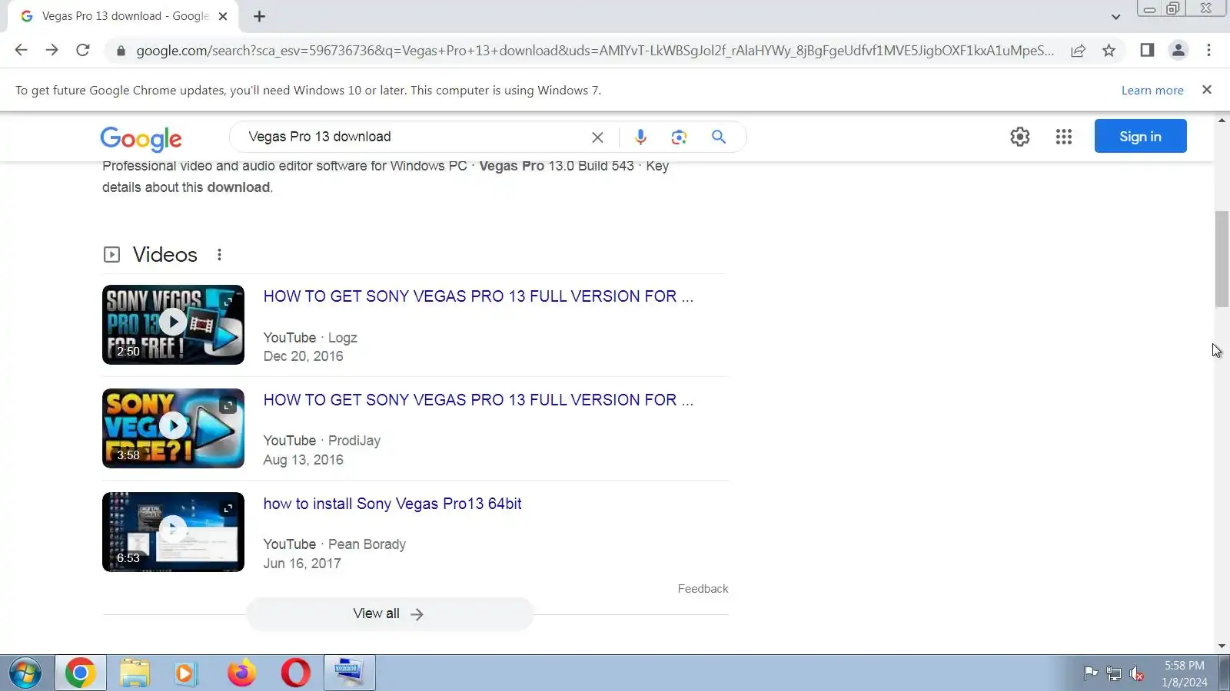The height and width of the screenshot is (691, 1230).
Task: Submit the search with the magnifier icon
Action: (719, 137)
